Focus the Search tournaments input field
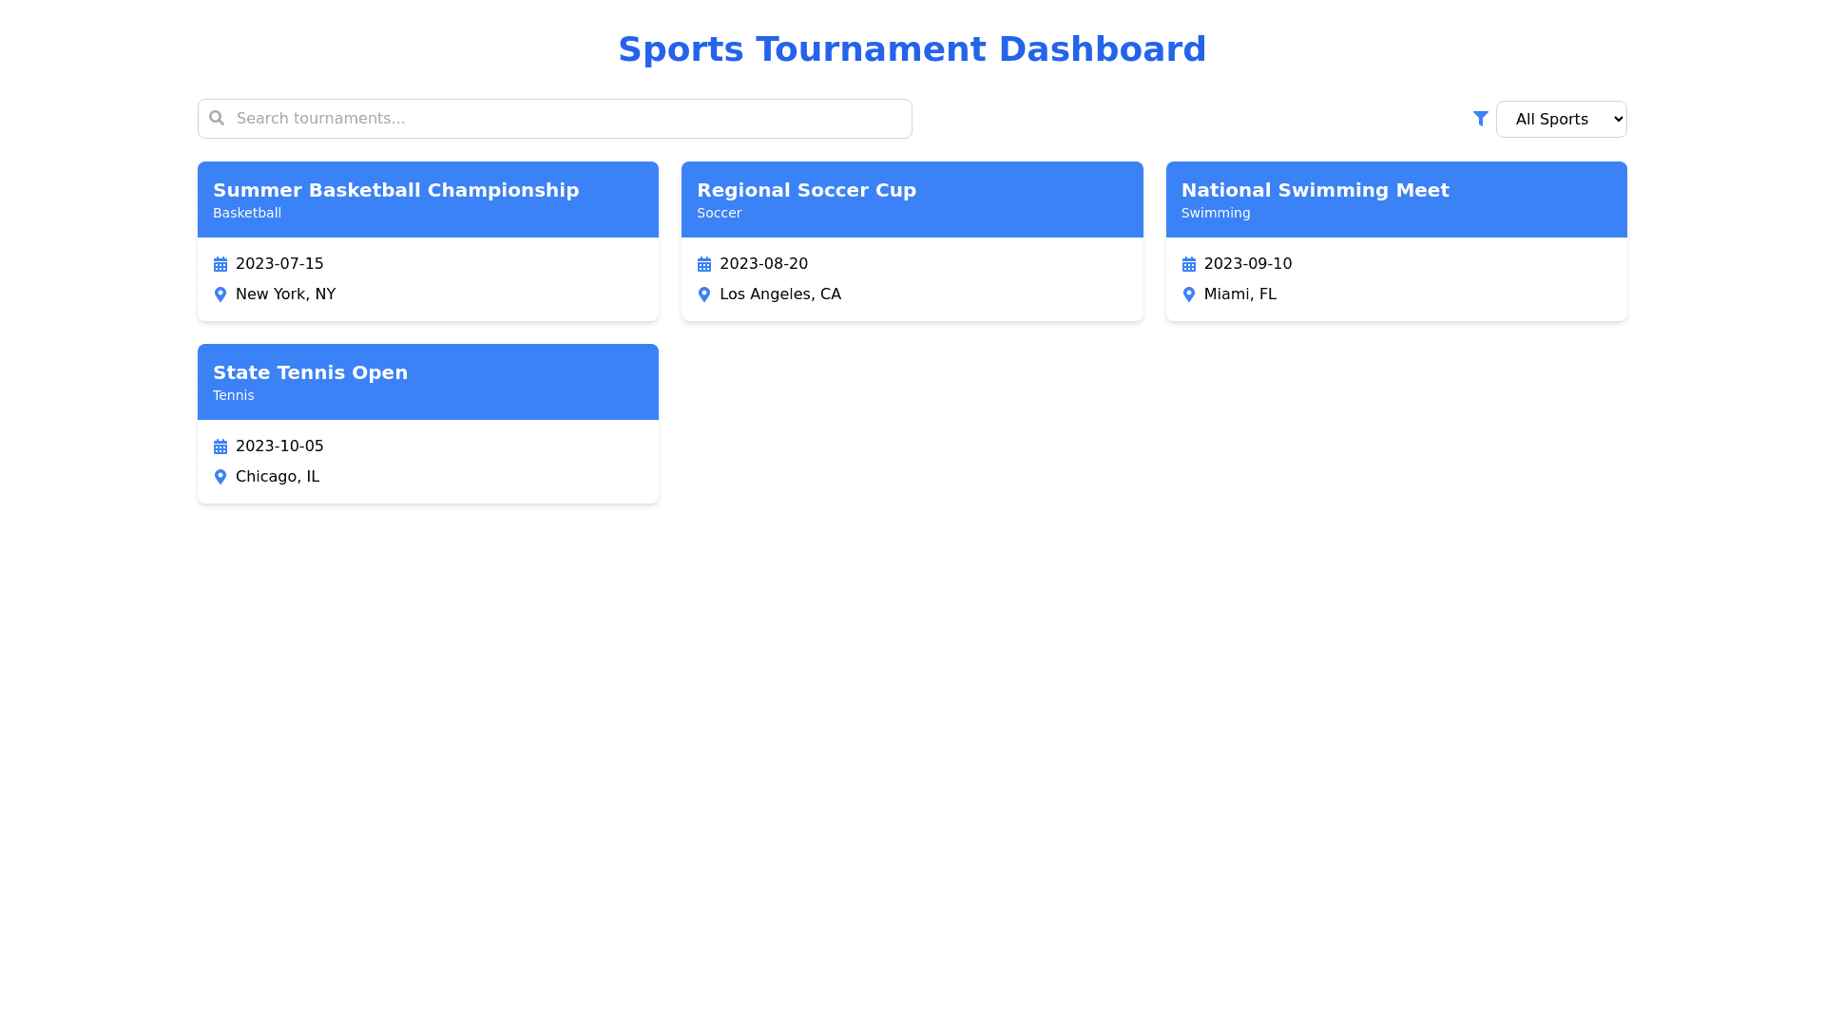The width and height of the screenshot is (1825, 1026). tap(570, 119)
